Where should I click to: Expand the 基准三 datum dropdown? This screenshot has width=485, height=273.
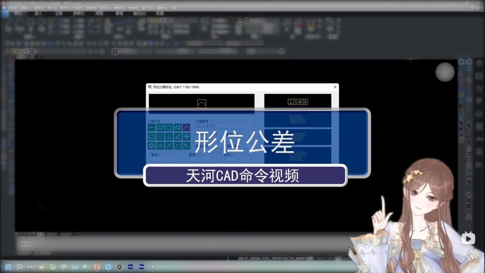point(243,160)
